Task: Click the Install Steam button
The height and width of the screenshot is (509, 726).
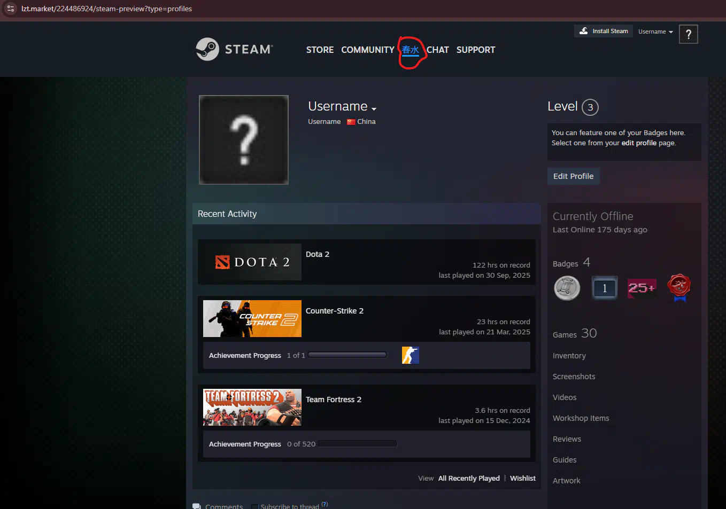Action: coord(604,31)
